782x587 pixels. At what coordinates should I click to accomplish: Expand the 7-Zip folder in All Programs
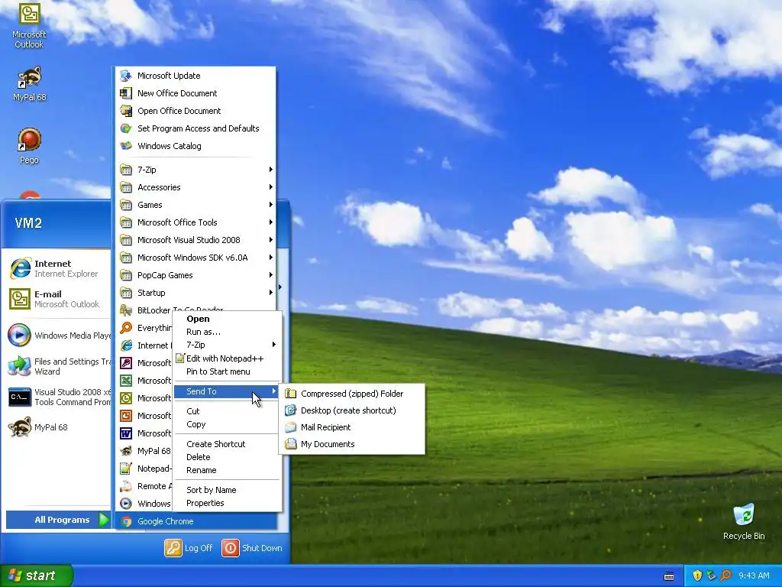click(195, 170)
